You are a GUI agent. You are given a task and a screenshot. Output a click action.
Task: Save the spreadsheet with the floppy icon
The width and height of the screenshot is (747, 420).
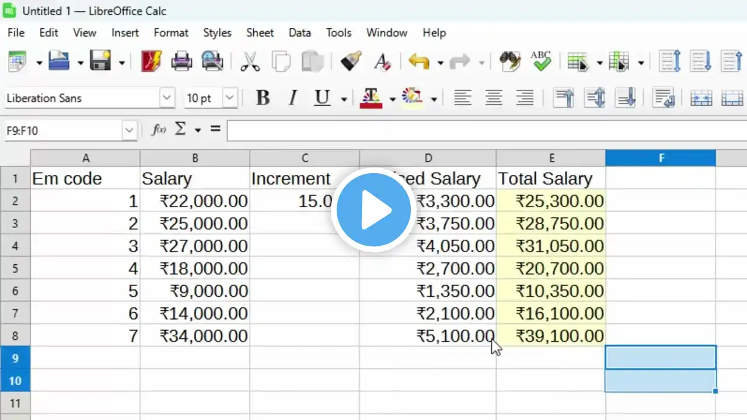tap(100, 61)
